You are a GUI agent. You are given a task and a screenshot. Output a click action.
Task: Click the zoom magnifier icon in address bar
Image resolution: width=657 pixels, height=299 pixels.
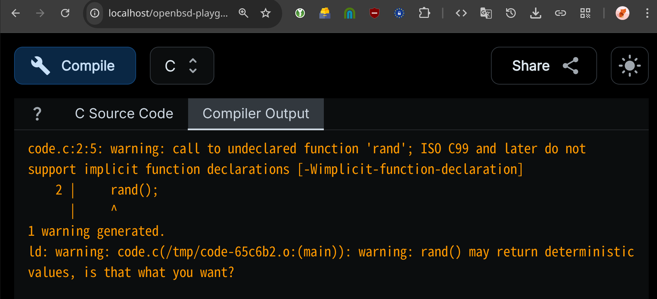click(244, 13)
